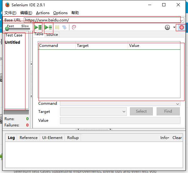The height and width of the screenshot is (173, 188).
Task: Adjust the Fast/Slow speed slider knob
Action: 7,29
